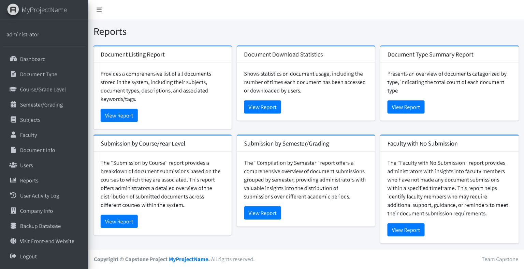Click the Faculty person icon
Screen dimensions: 524x269
(x=13, y=135)
